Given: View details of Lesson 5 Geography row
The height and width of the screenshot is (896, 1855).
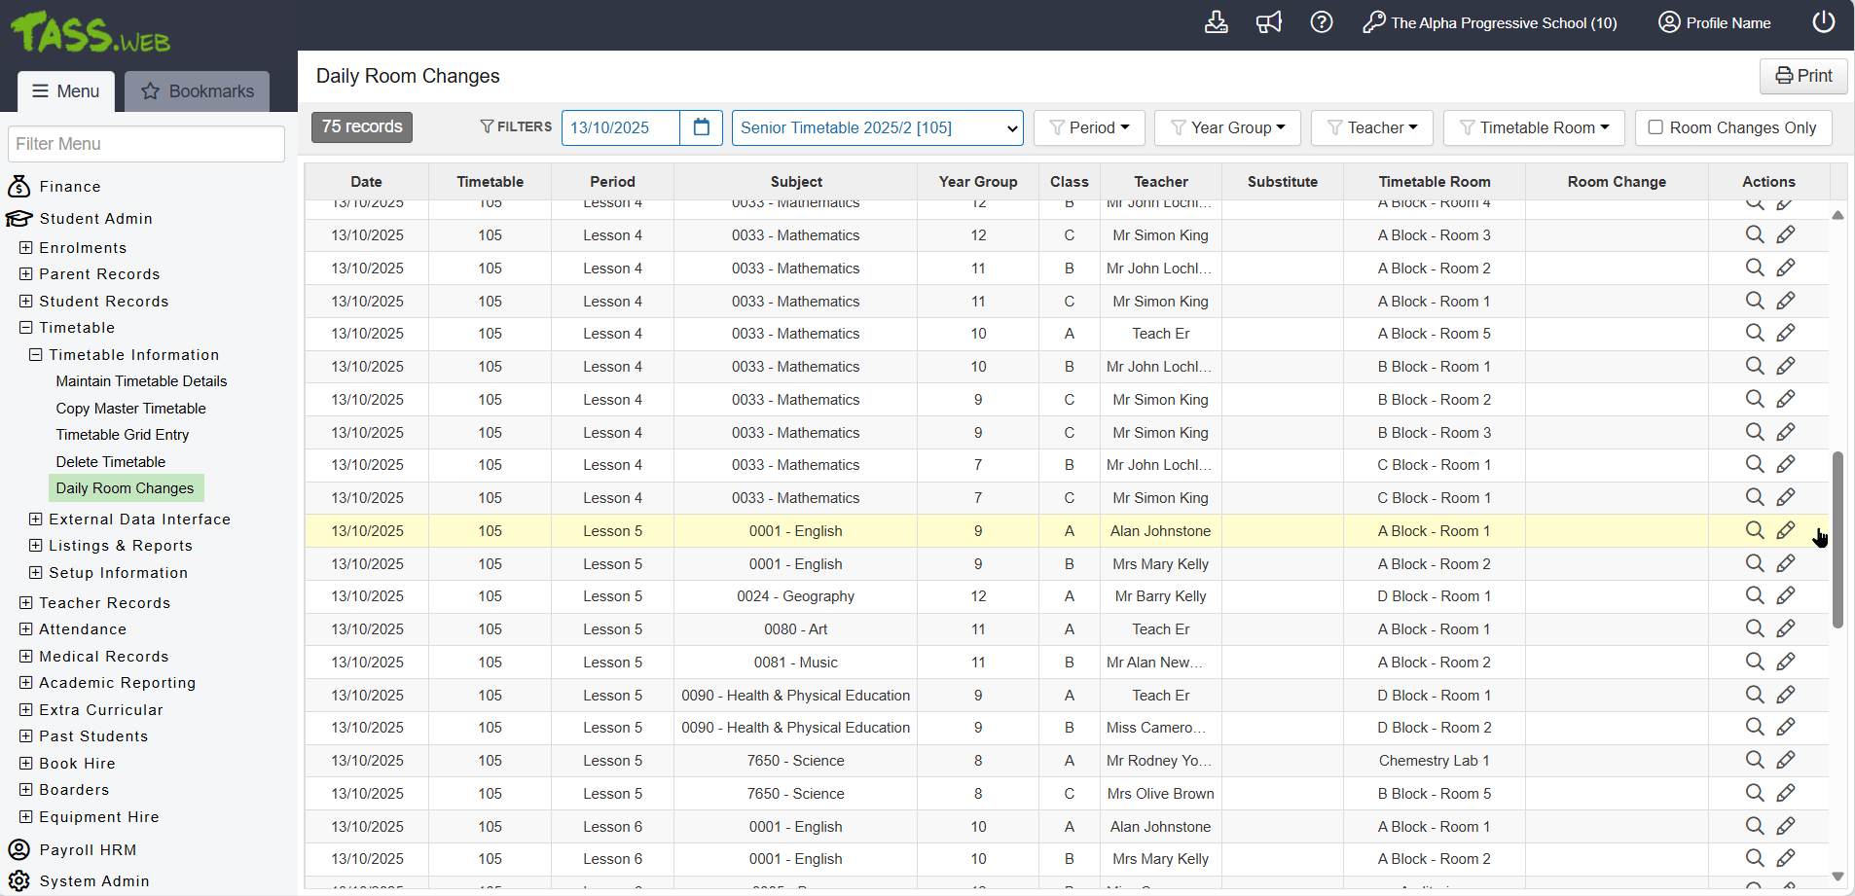Looking at the screenshot, I should (1754, 595).
